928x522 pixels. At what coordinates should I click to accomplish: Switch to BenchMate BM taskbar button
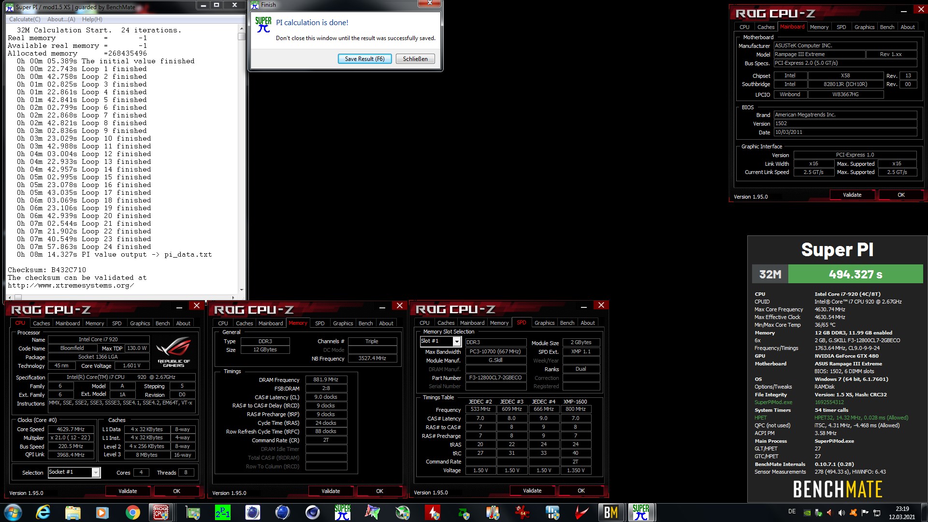pyautogui.click(x=611, y=512)
